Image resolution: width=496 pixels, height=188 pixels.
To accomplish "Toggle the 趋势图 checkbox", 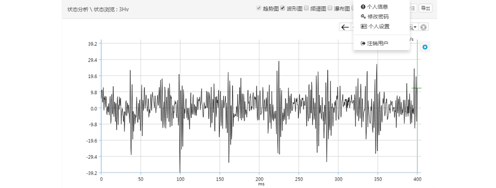I will pos(259,8).
